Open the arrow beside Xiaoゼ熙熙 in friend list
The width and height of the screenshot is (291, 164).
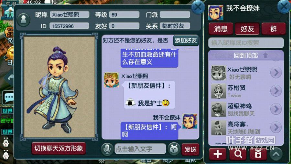pos(276,73)
